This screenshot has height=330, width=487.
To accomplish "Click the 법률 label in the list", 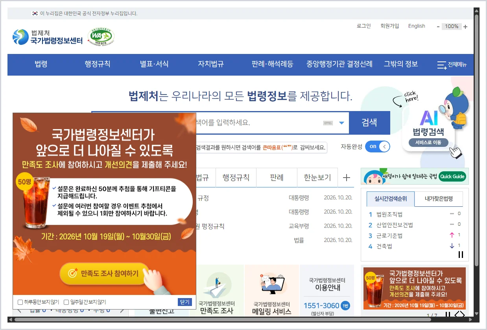I will (x=299, y=240).
